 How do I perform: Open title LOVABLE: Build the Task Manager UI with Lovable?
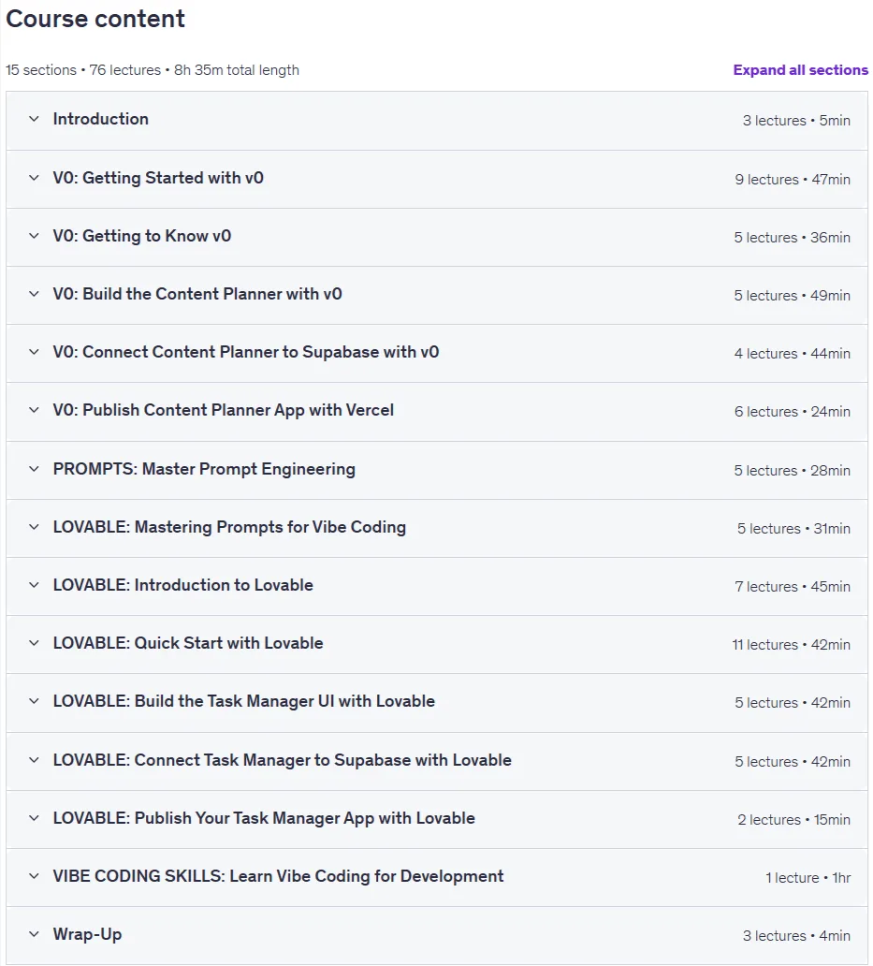pyautogui.click(x=244, y=701)
